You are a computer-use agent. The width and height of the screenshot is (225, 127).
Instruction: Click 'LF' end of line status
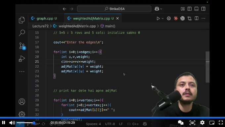[121, 124]
